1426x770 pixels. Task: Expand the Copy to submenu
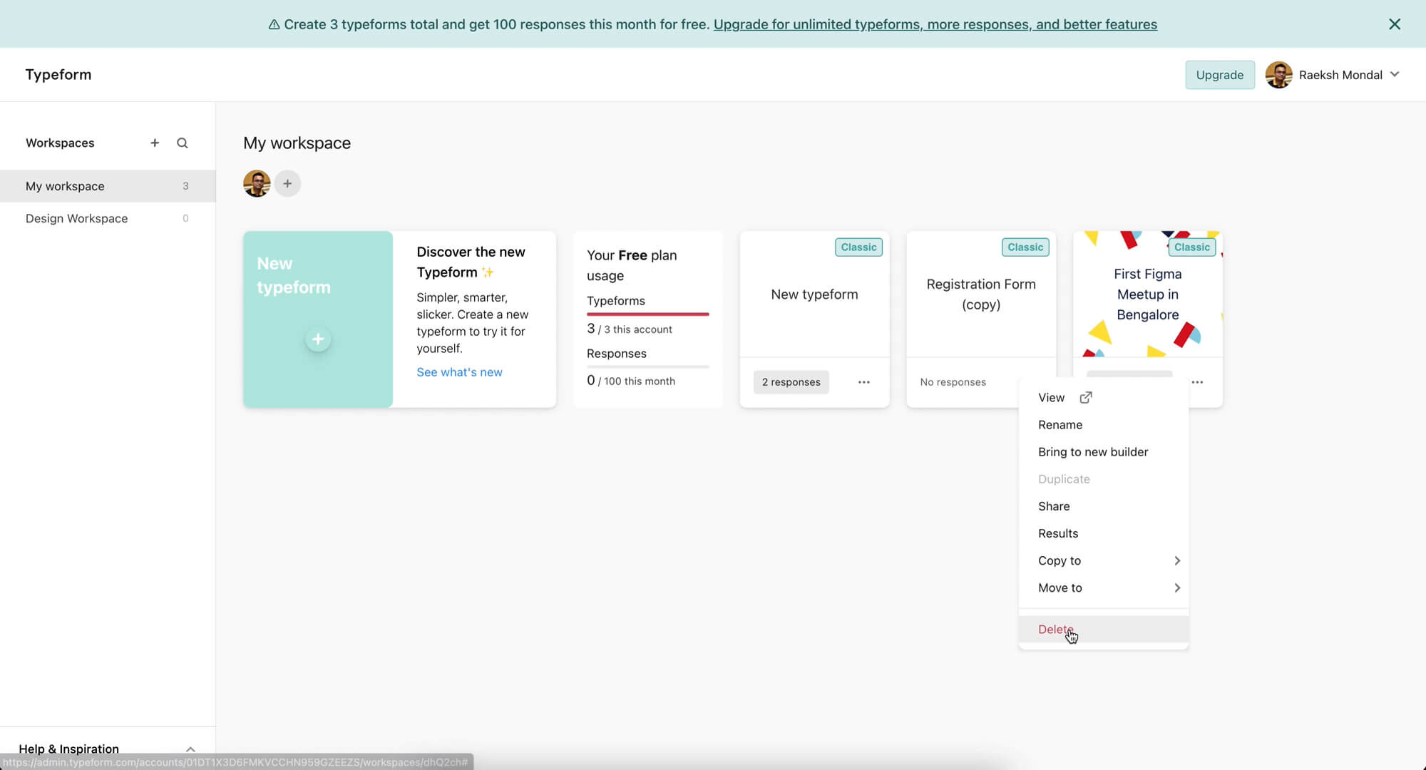coord(1176,560)
